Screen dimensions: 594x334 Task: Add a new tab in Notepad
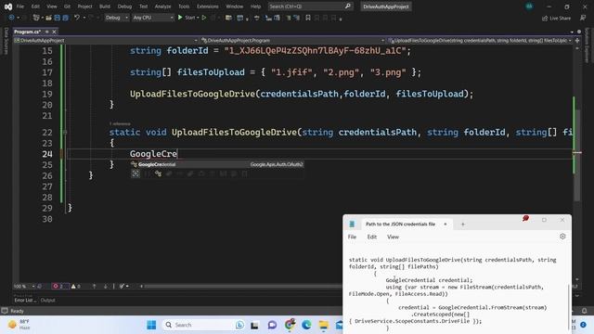pos(462,225)
